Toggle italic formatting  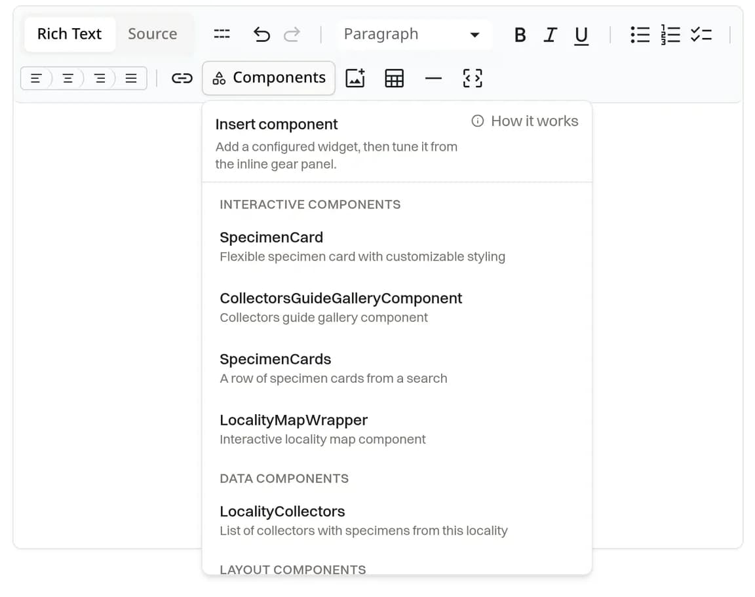(550, 35)
